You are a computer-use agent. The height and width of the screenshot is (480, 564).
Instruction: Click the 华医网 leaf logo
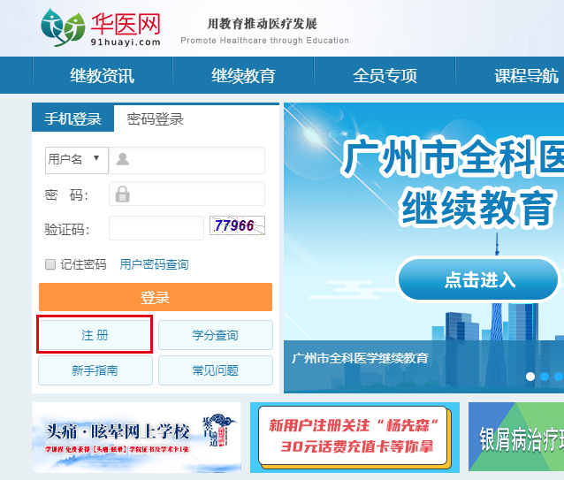(x=63, y=27)
